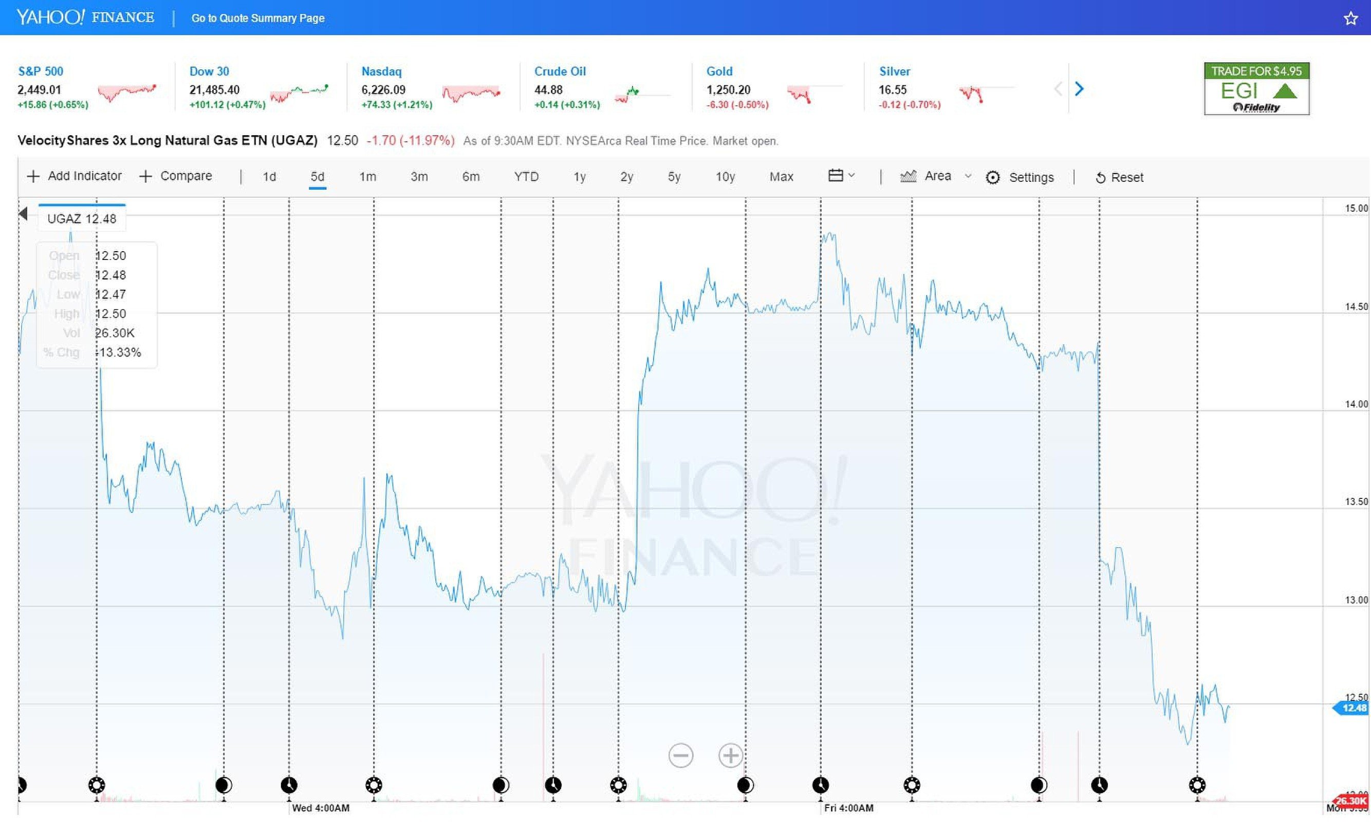Select the 1m time range
This screenshot has height=822, width=1371.
pyautogui.click(x=368, y=177)
